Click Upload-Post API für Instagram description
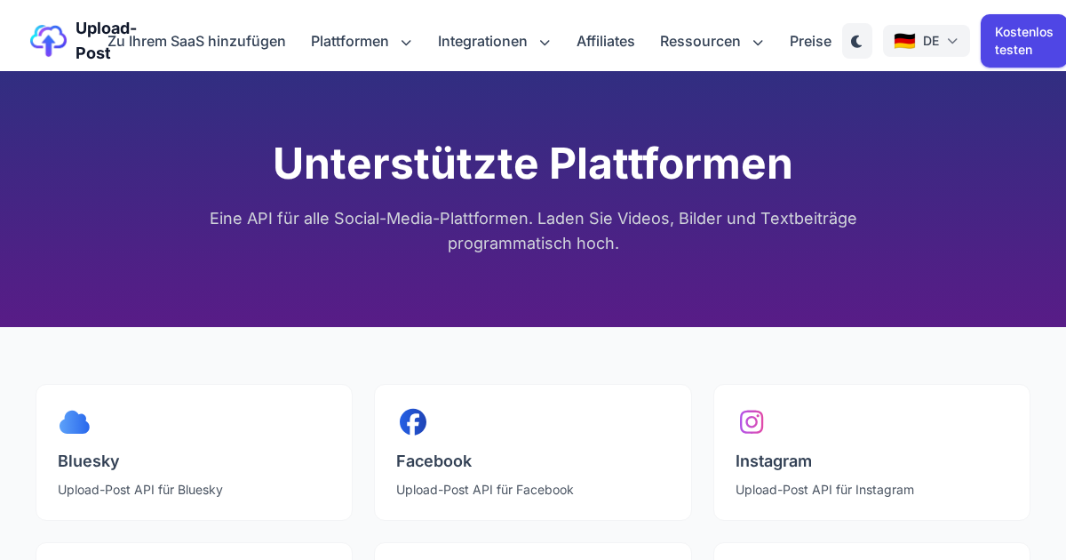Screen dimensions: 1066x560 824,490
